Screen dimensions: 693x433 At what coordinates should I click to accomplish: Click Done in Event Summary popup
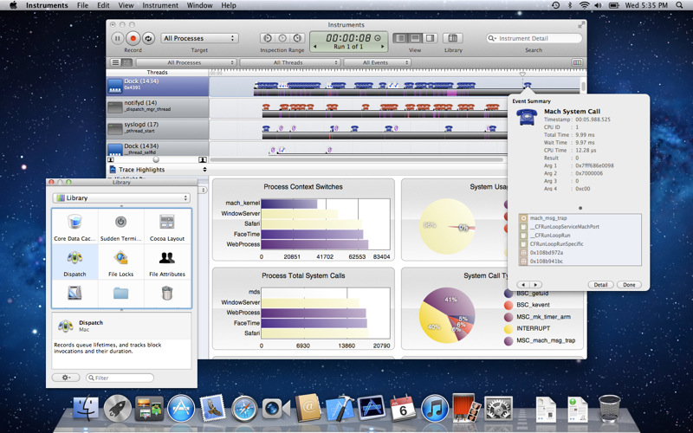[629, 285]
